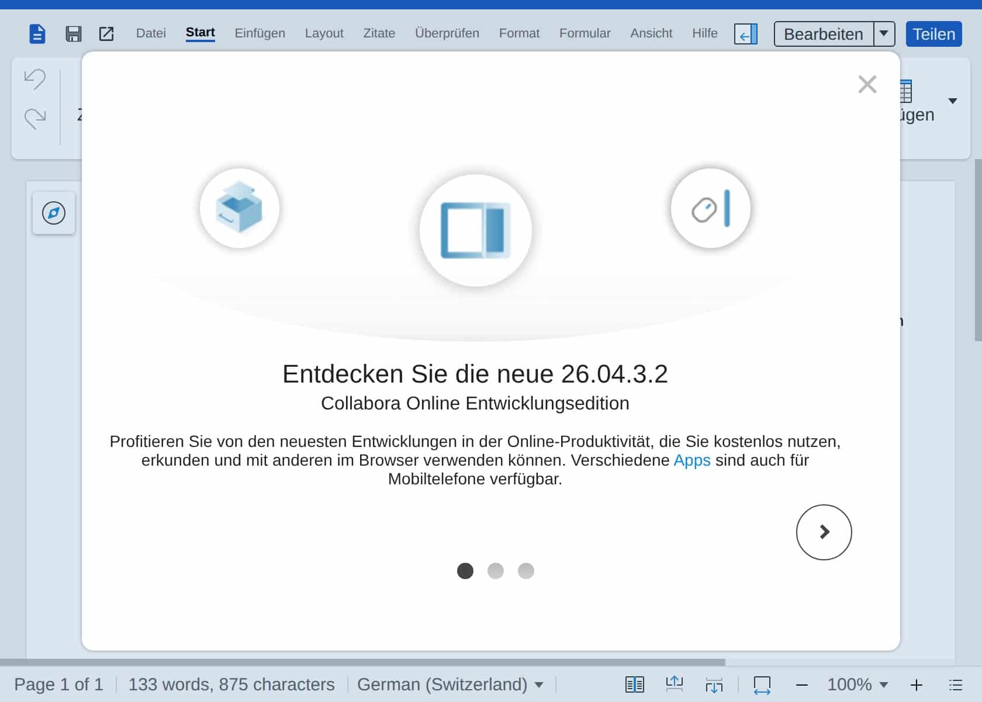Click the export/open external icon
This screenshot has height=702, width=982.
pyautogui.click(x=106, y=34)
